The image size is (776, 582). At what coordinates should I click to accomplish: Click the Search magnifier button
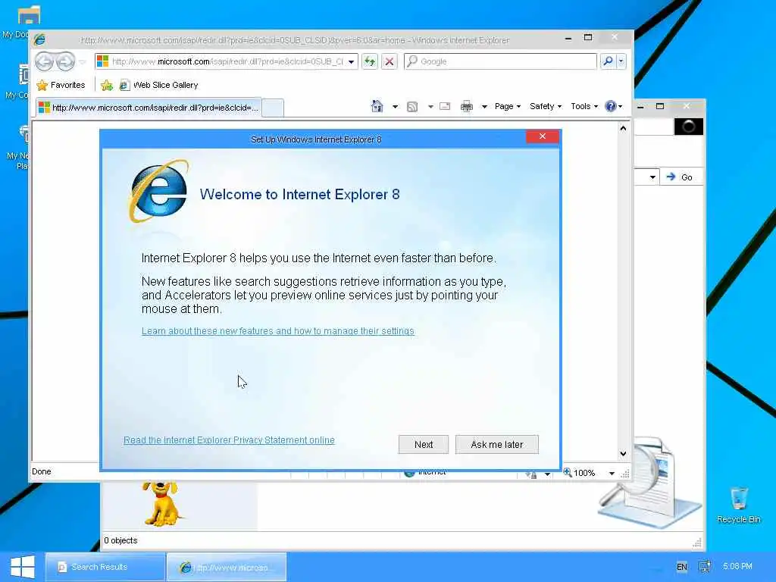(x=608, y=61)
